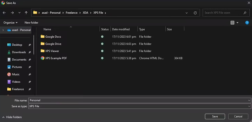This screenshot has width=252, height=122.
Task: Select 'Freelance' breadcrumb in address bar
Action: [x=71, y=13]
